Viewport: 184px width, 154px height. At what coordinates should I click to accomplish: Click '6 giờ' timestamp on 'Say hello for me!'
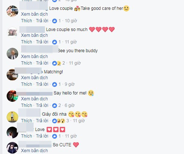69,105
